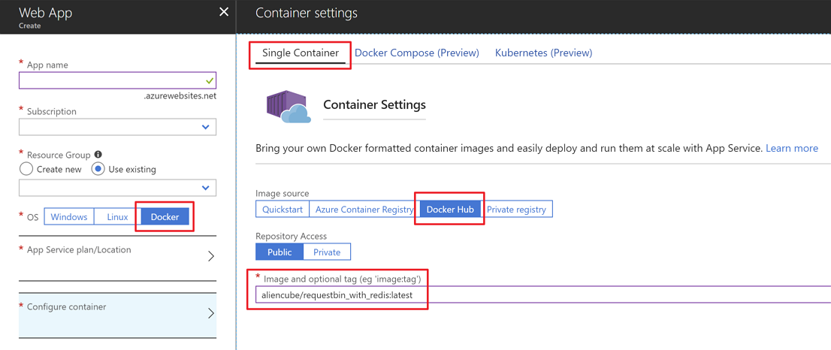This screenshot has width=831, height=350.
Task: Click the App name input field
Action: [118, 80]
